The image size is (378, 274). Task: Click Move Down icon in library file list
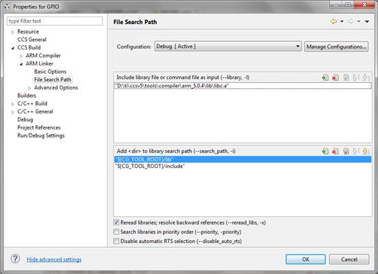[x=366, y=78]
